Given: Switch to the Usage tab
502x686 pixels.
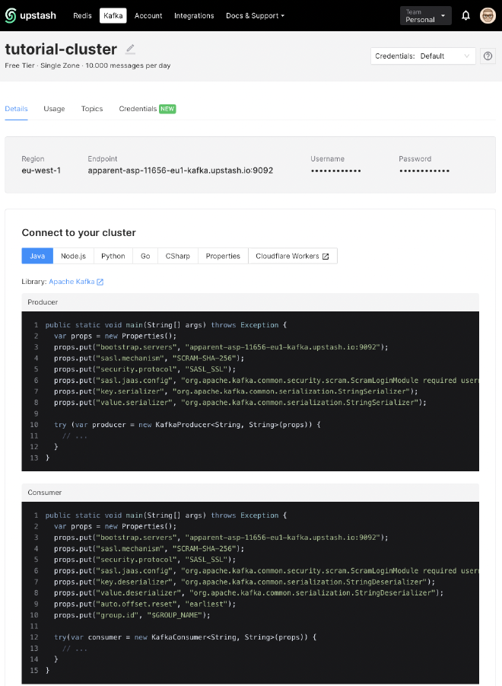Looking at the screenshot, I should pos(54,109).
